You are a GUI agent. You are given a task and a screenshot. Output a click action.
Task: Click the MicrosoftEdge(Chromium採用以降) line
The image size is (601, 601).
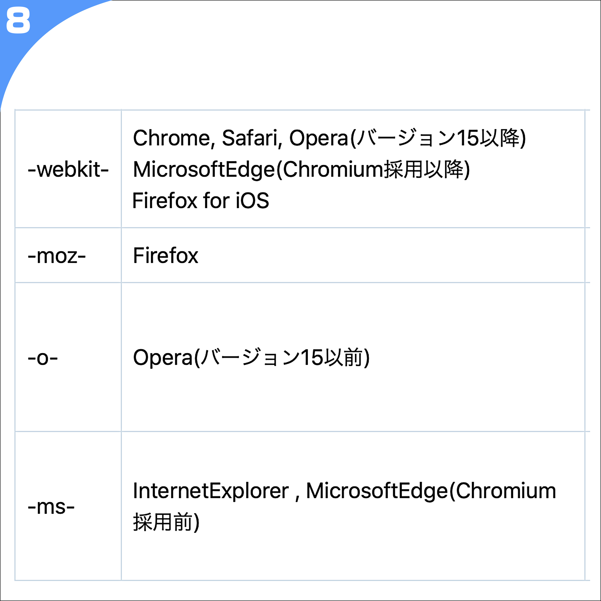(x=302, y=170)
